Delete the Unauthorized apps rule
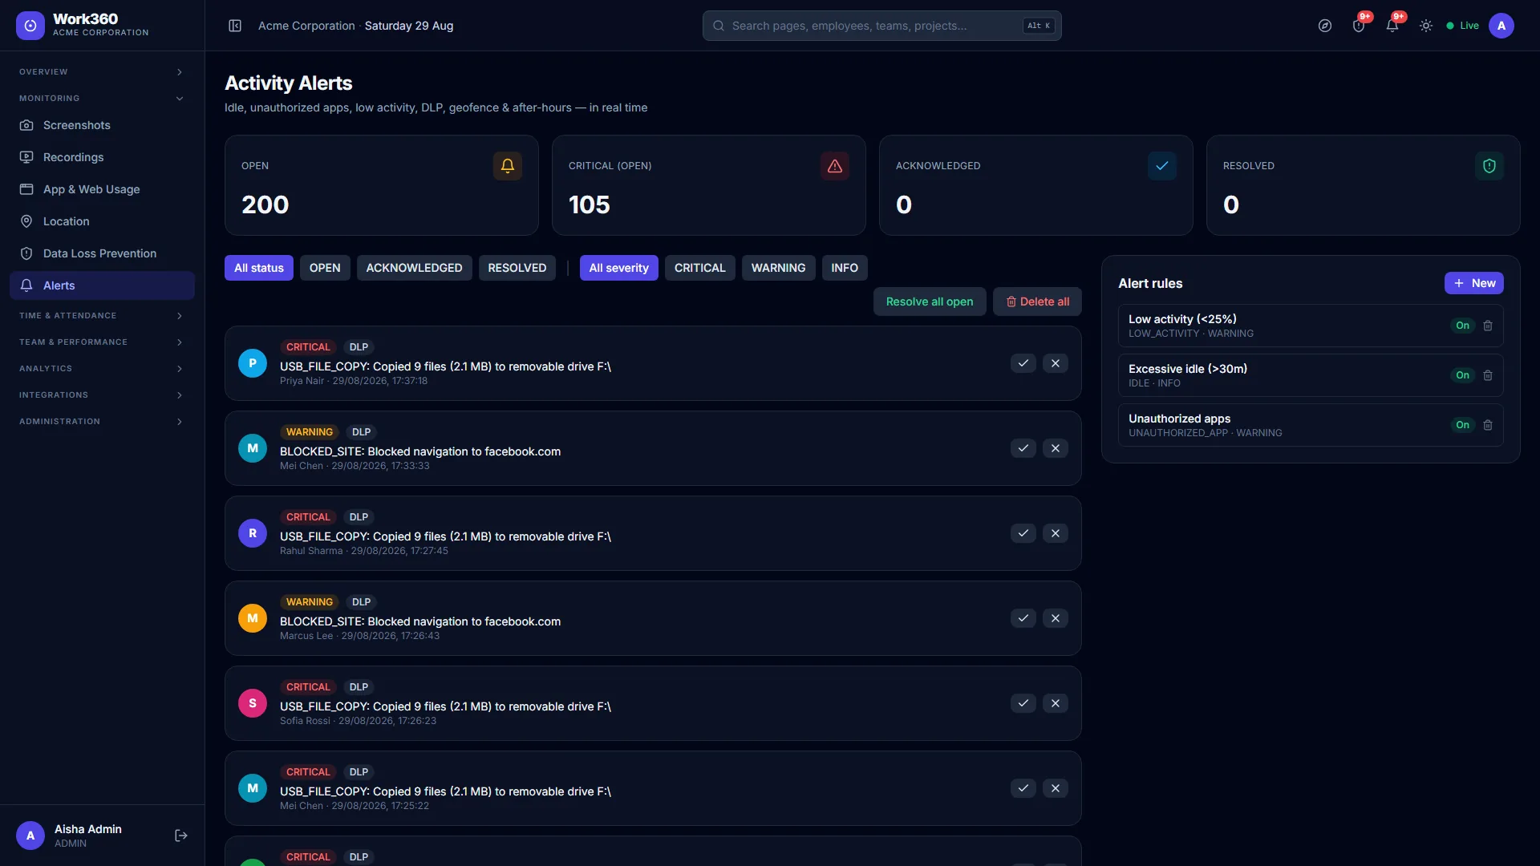This screenshot has height=866, width=1540. pyautogui.click(x=1488, y=425)
